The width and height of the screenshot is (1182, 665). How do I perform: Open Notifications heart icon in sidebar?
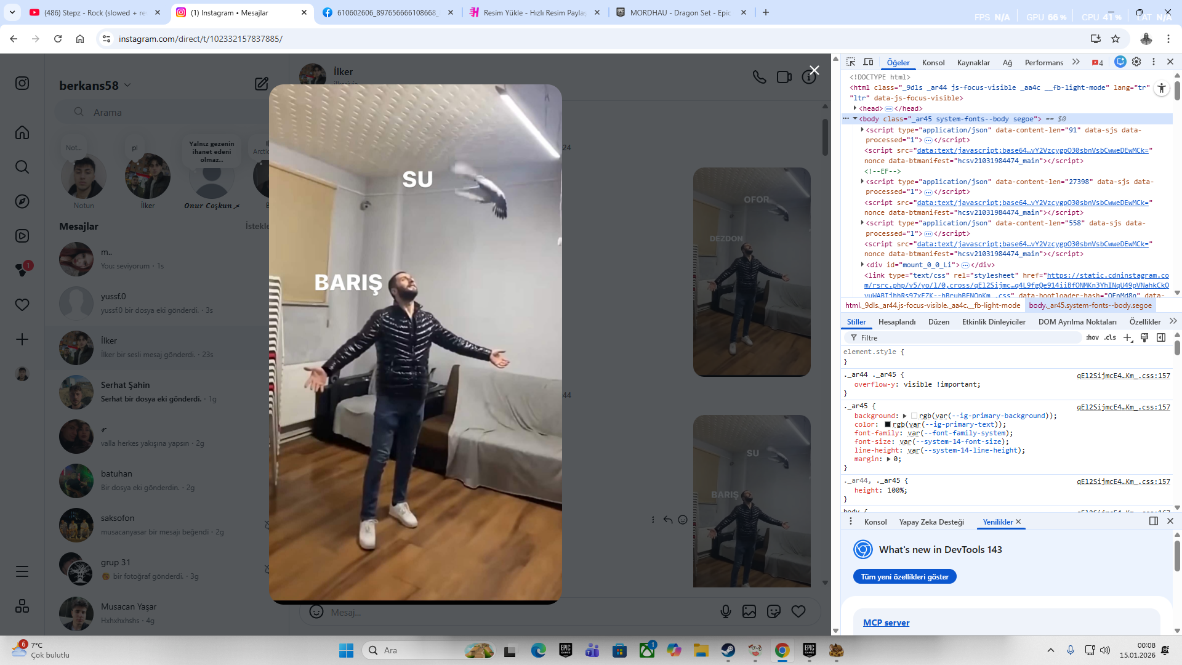coord(22,305)
